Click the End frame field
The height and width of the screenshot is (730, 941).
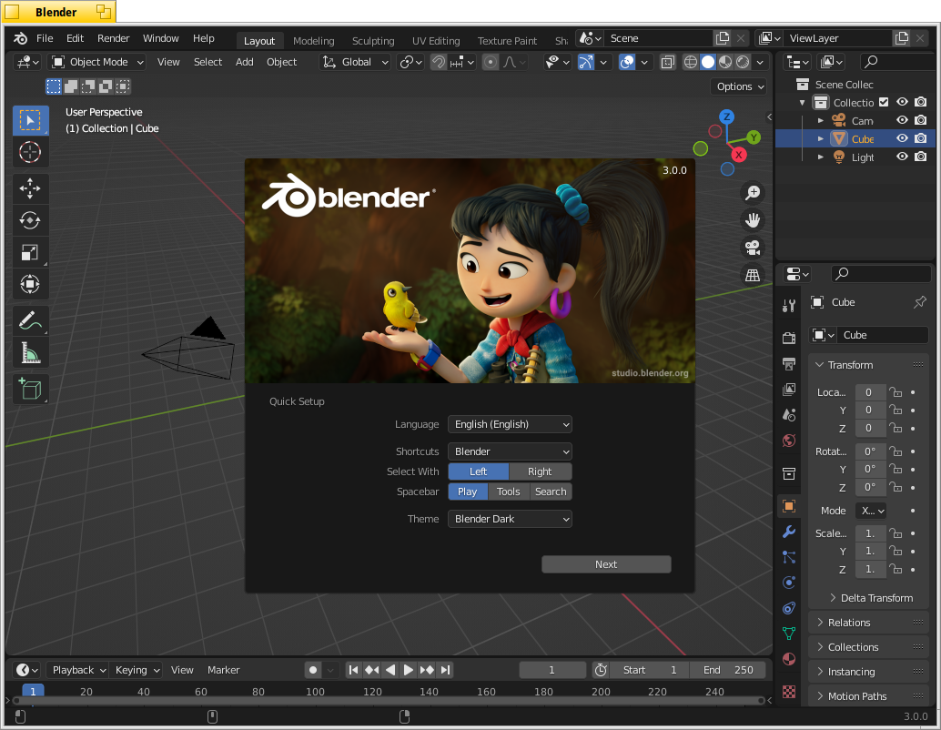pos(728,670)
